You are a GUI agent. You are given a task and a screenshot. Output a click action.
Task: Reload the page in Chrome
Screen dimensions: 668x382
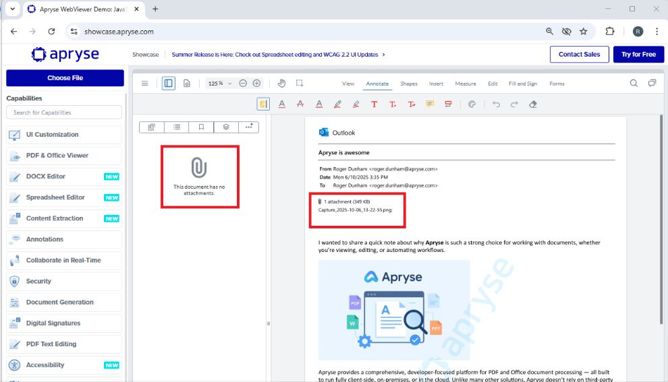(51, 32)
